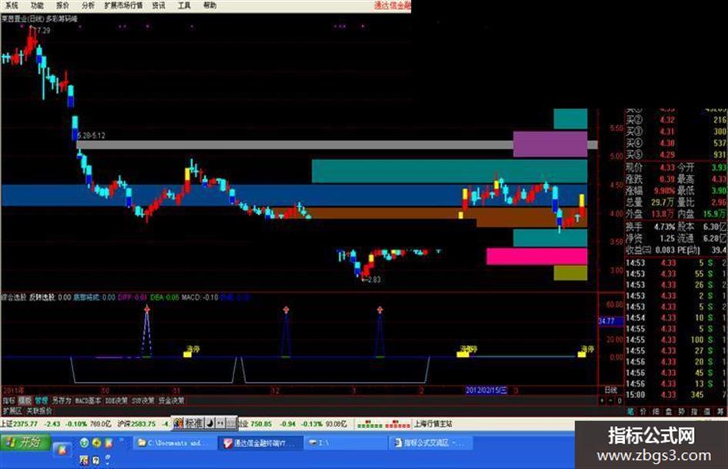The image size is (728, 469).
Task: Click the 日线 period label
Action: tap(611, 390)
